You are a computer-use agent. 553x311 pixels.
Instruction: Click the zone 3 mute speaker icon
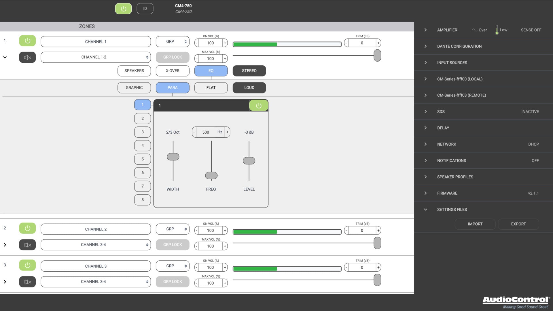coord(27,282)
